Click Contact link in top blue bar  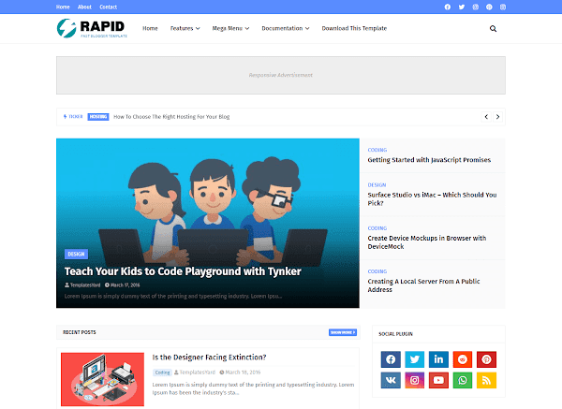click(x=109, y=7)
